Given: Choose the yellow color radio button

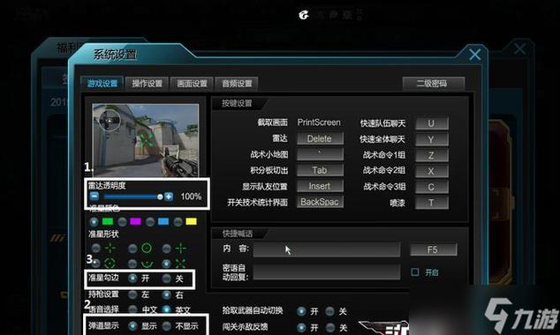Looking at the screenshot, I should pyautogui.click(x=178, y=222).
